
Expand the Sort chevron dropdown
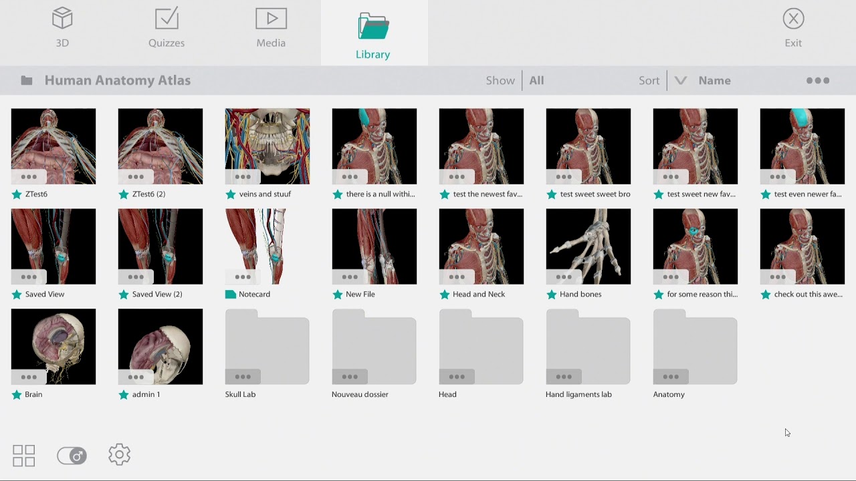click(681, 81)
